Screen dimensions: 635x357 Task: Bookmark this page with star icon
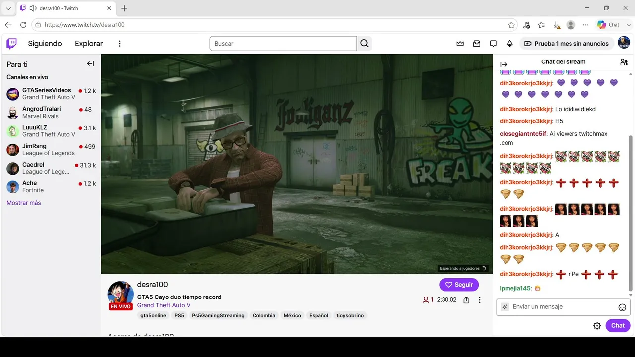pos(511,25)
